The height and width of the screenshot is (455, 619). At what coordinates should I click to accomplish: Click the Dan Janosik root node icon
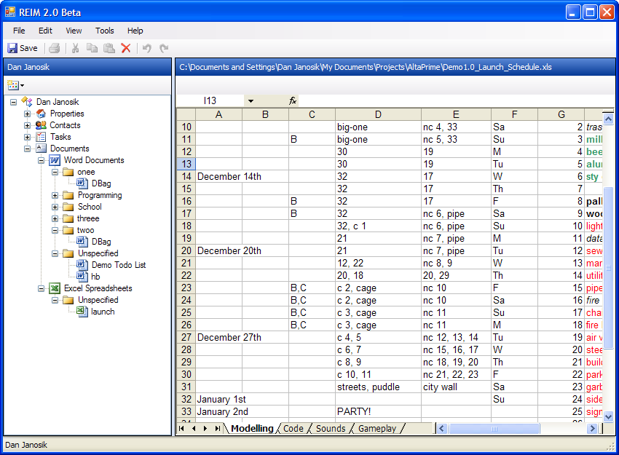pyautogui.click(x=27, y=102)
